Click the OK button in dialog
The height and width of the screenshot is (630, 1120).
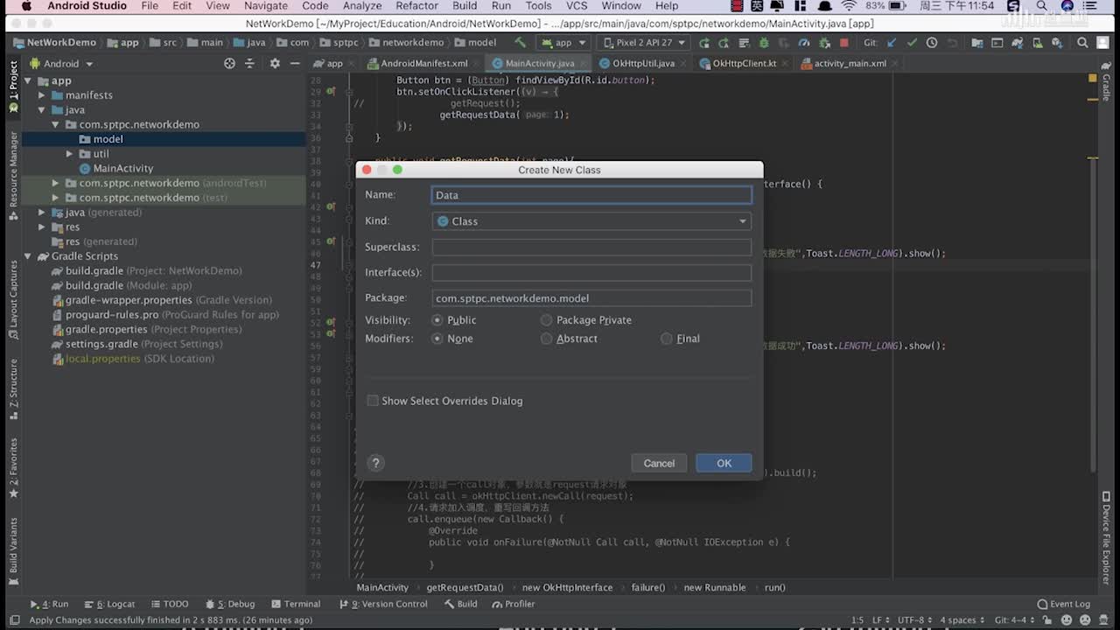(724, 463)
